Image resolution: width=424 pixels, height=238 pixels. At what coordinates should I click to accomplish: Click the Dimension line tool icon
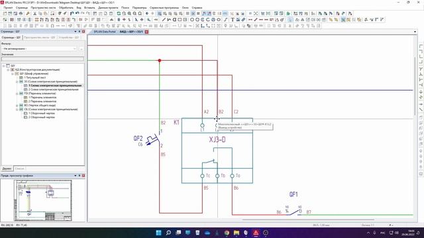tap(250, 20)
